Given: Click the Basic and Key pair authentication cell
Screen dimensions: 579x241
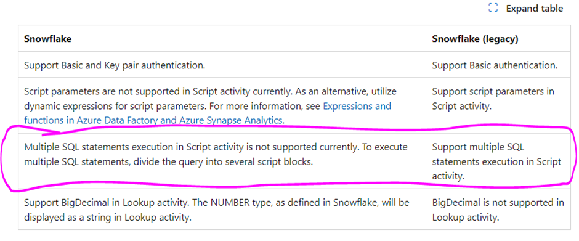Looking at the screenshot, I should [115, 66].
